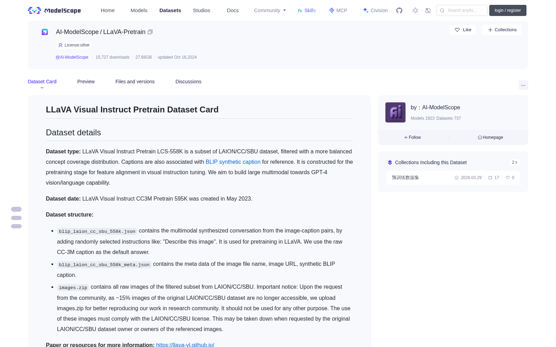The image size is (556, 347).
Task: Copy dataset name with copy icon
Action: click(x=150, y=32)
